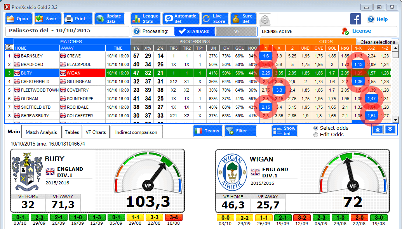This screenshot has height=229, width=402.
Task: Clear selections in odds table
Action: [x=378, y=42]
